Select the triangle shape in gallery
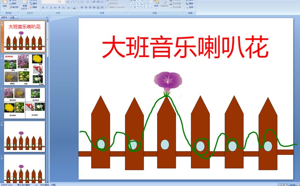The width and height of the screenshot is (300, 186). (135, 3)
